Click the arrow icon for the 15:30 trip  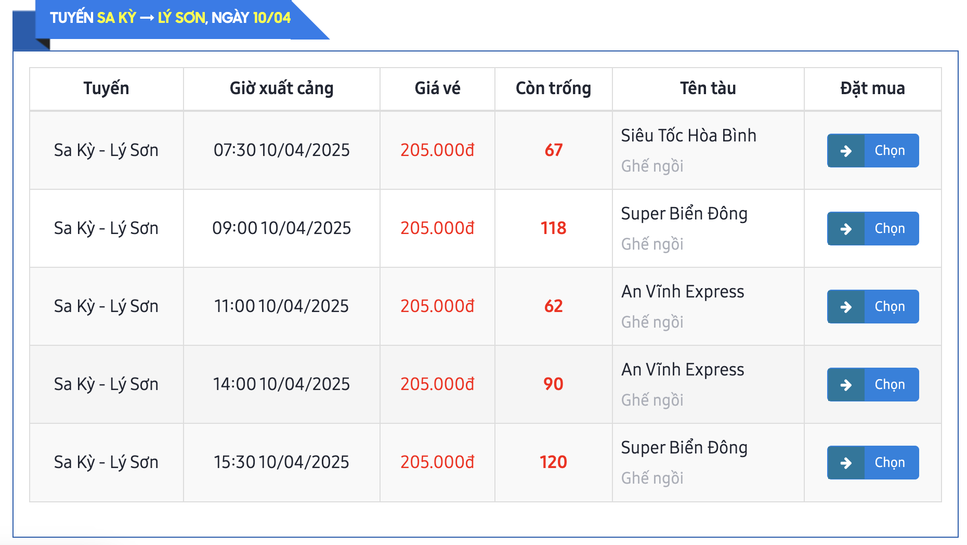click(846, 463)
